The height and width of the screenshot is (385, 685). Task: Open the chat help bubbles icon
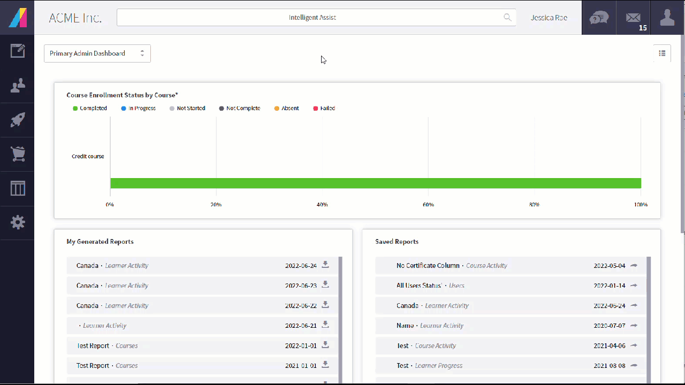click(x=599, y=18)
